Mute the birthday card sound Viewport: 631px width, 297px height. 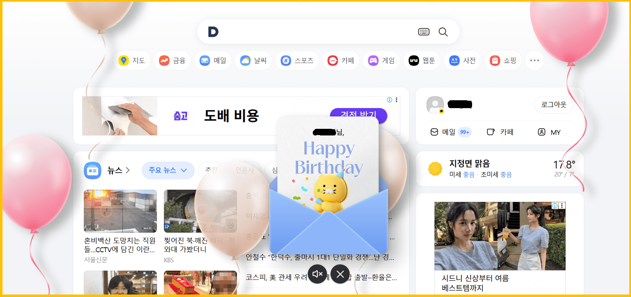tap(317, 274)
